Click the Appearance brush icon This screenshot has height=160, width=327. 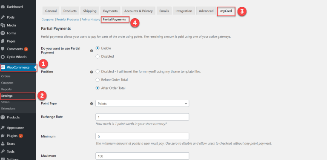(x=3, y=128)
